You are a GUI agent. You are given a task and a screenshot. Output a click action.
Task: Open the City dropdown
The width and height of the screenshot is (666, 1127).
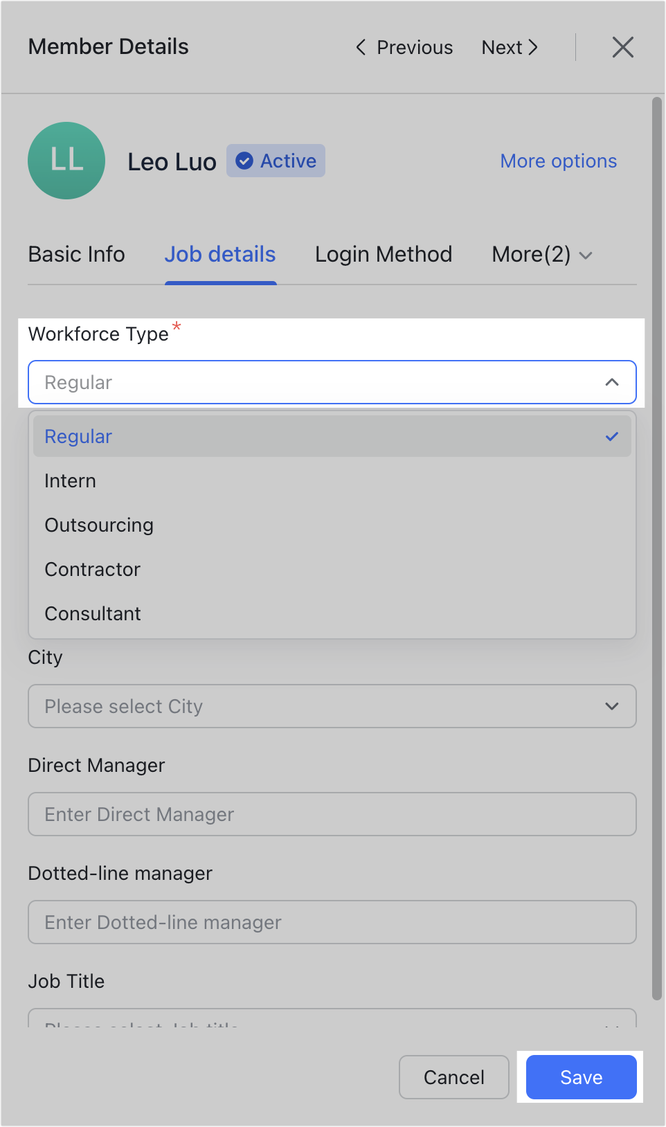332,706
